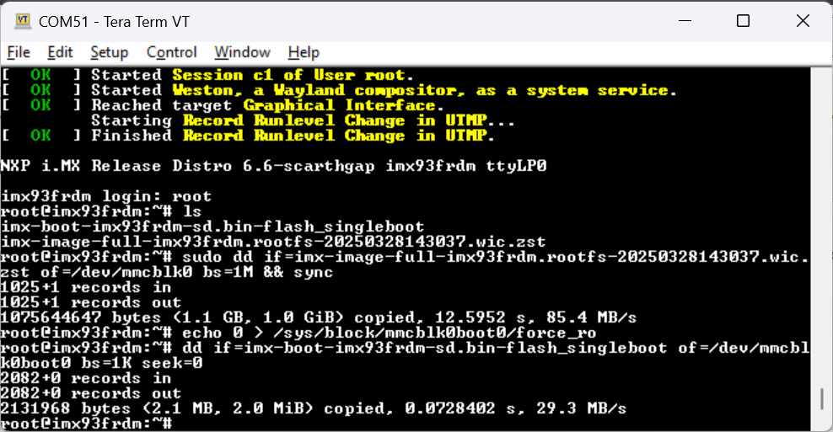Open the Setup menu

pyautogui.click(x=110, y=52)
